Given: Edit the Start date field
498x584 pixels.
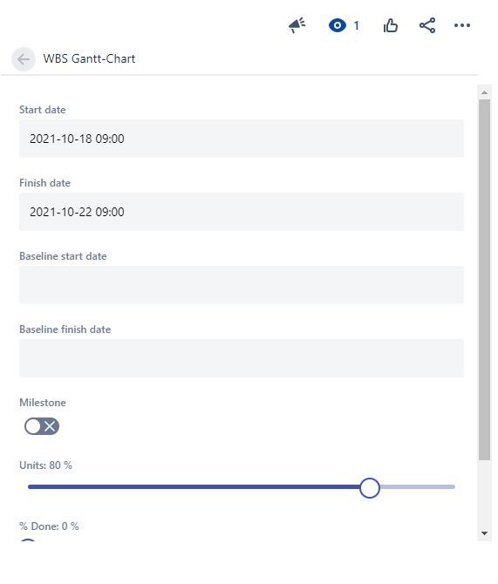Looking at the screenshot, I should (x=242, y=139).
